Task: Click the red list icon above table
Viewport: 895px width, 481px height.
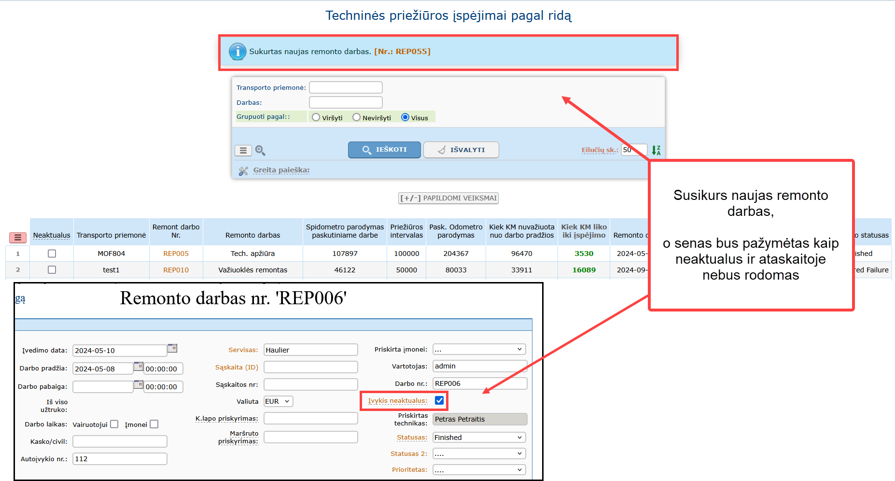Action: (x=17, y=237)
